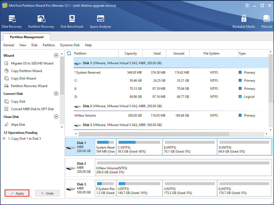Select C:(NTFS) partition block on Disk 1
This screenshot has width=274, height=205.
point(139,147)
